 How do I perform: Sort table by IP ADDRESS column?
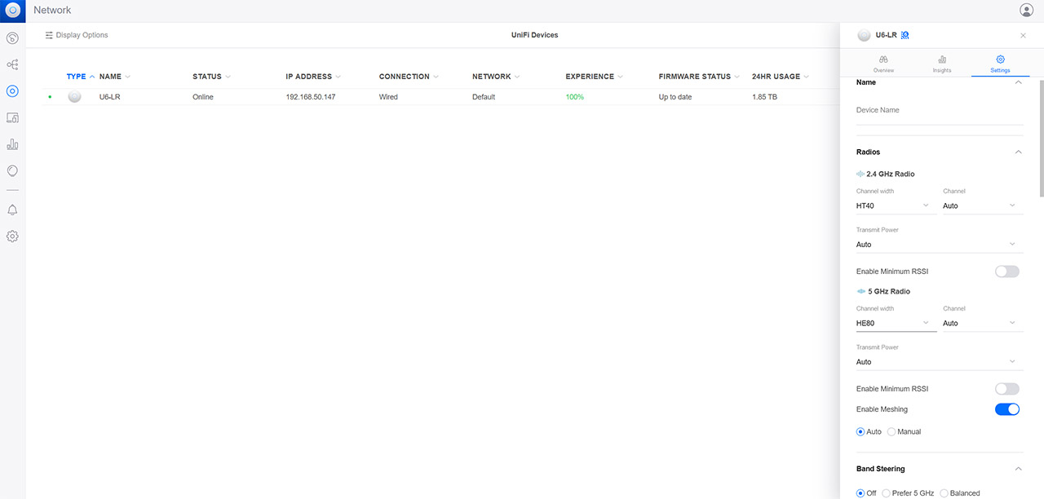pos(313,77)
